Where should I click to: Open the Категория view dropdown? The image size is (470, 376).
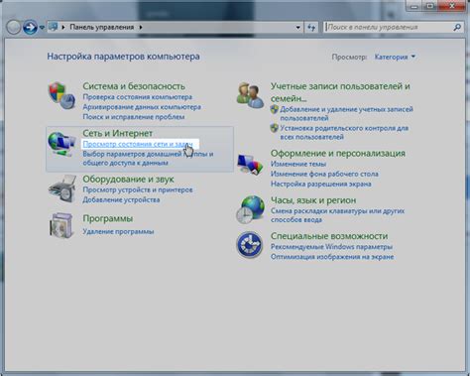[395, 57]
